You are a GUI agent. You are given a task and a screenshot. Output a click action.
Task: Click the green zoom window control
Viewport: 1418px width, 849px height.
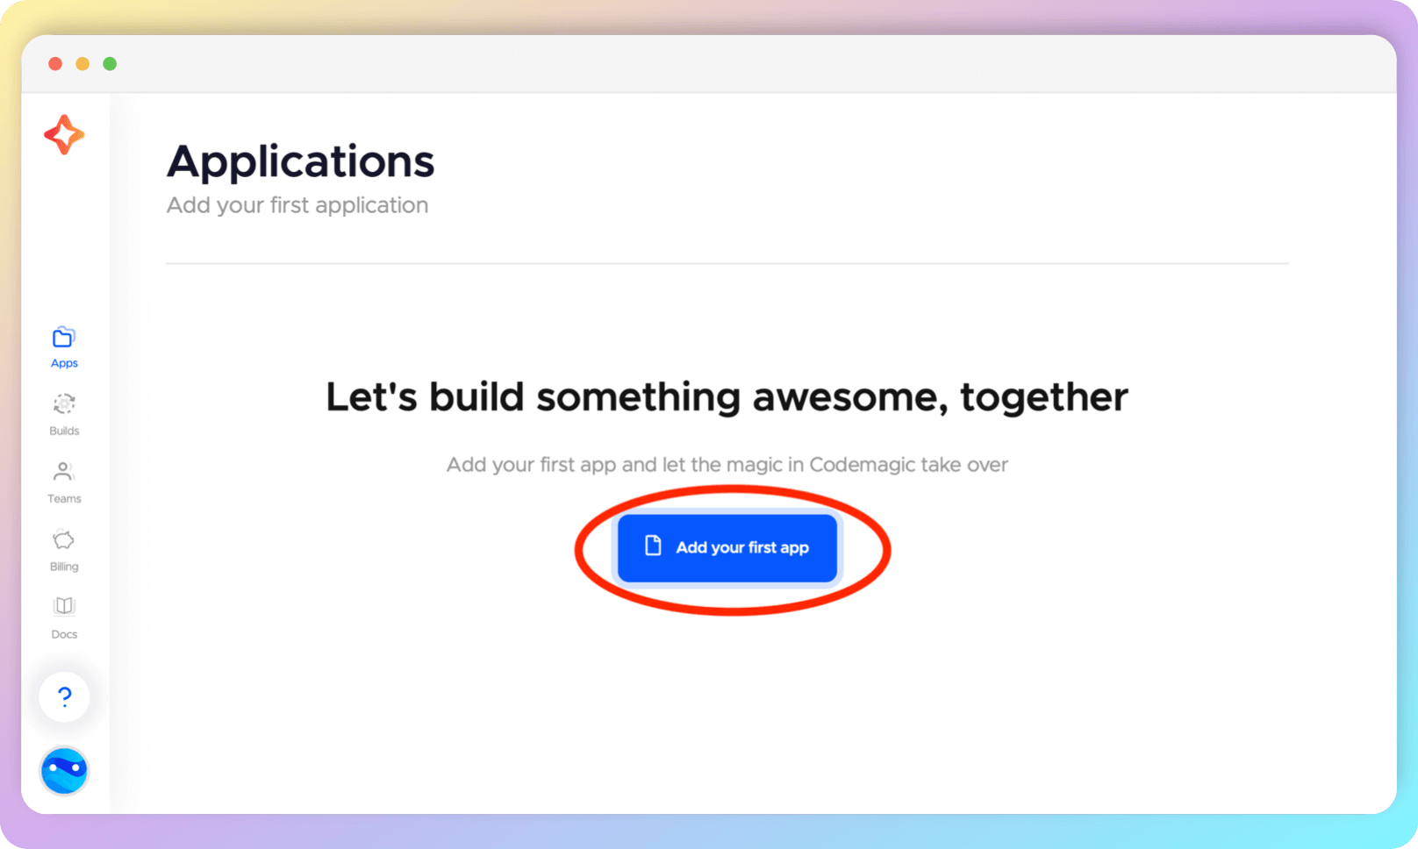pyautogui.click(x=109, y=63)
